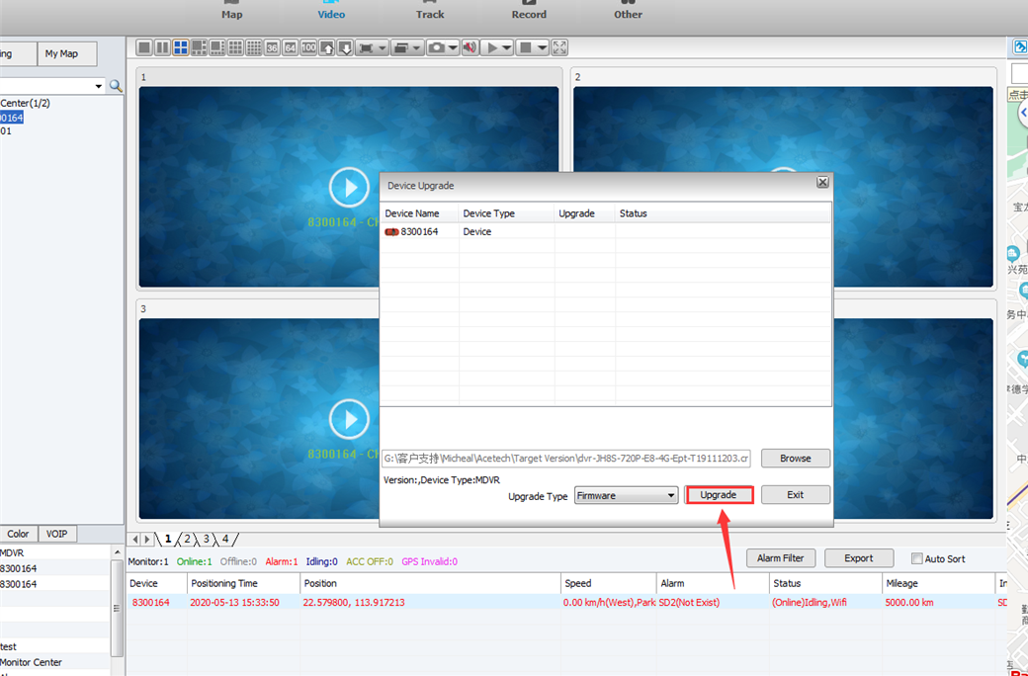Screen dimensions: 1028x676
Task: Select the two-window split layout
Action: pos(162,47)
